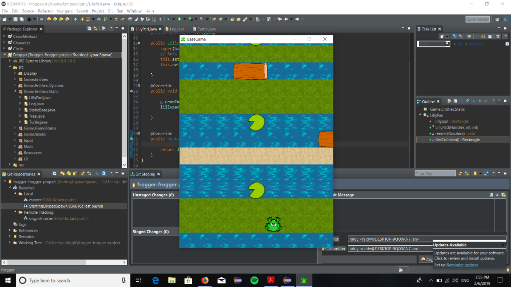Click the Forward navigation arrow in the toolbar
Screen dimensions: 511x287
pyautogui.click(x=297, y=19)
